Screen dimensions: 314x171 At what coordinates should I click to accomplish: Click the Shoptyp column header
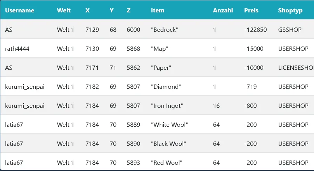pyautogui.click(x=290, y=10)
